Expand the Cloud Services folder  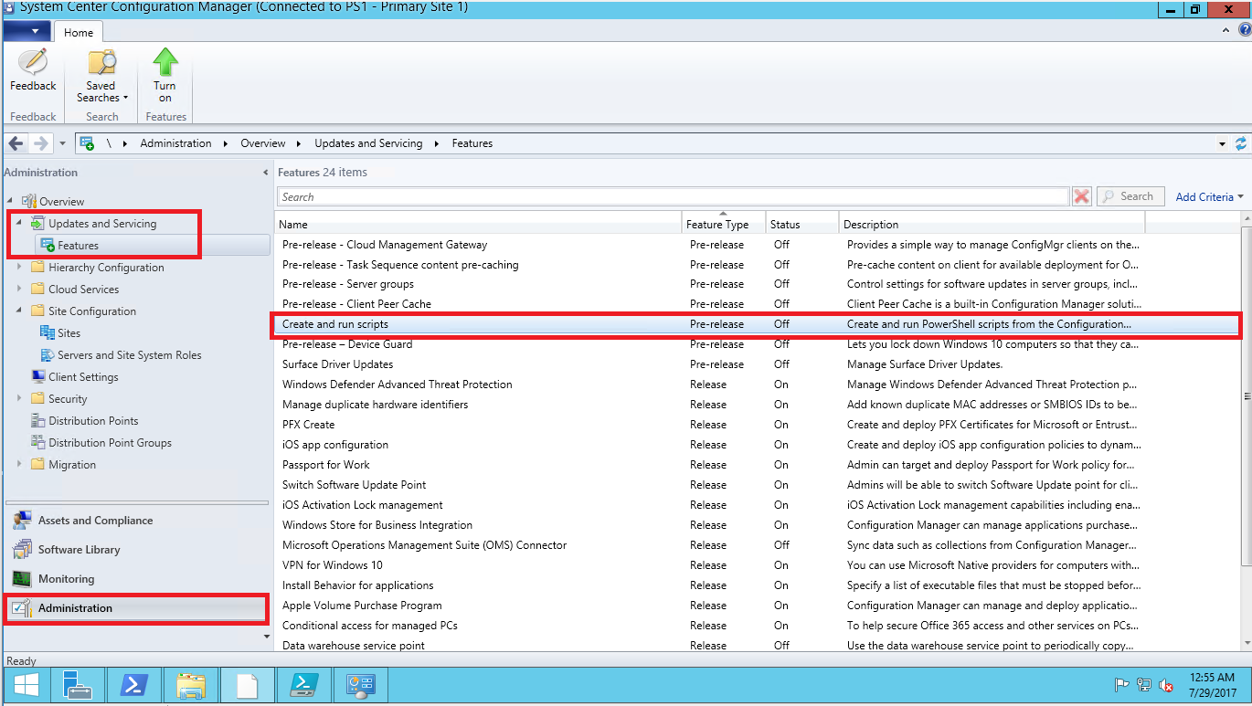[x=19, y=289]
